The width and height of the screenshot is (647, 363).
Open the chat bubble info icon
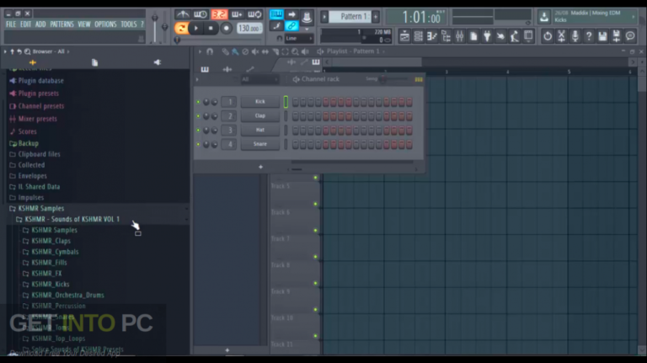click(630, 36)
